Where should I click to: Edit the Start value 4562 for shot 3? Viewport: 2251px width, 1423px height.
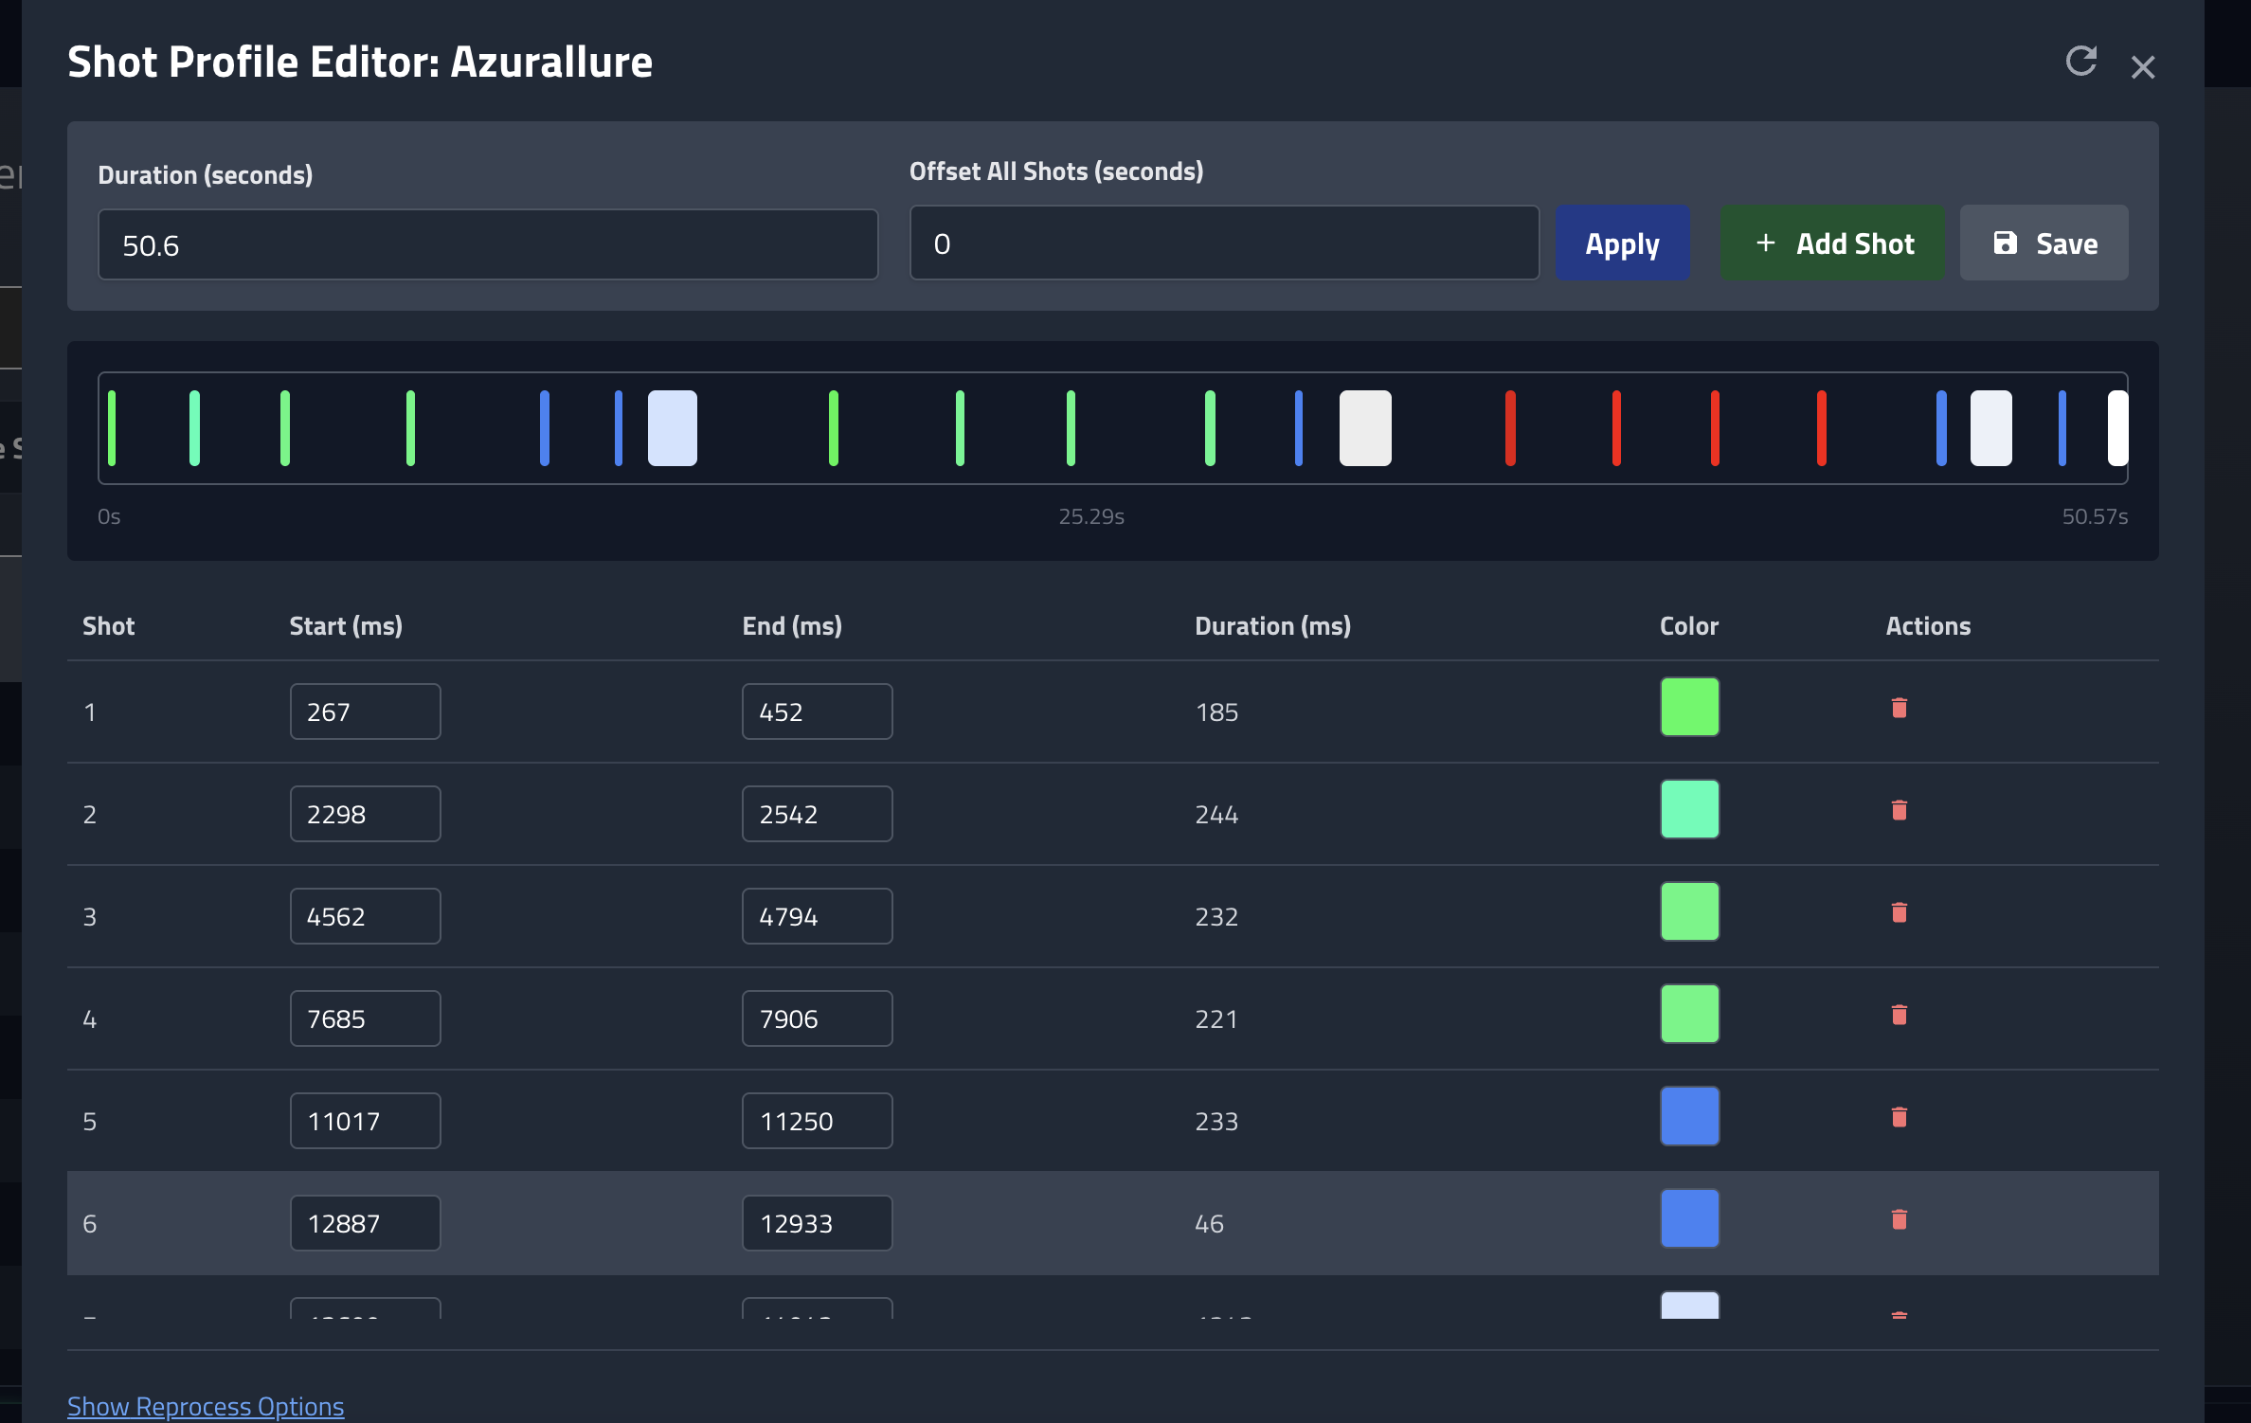pos(365,916)
